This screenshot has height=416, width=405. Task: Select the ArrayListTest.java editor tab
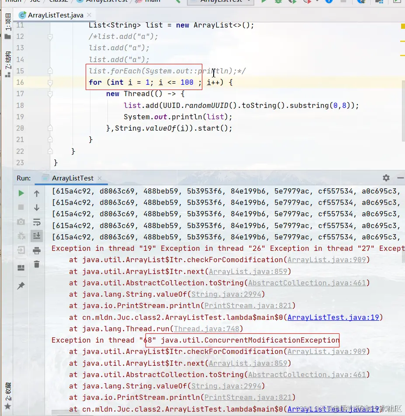(x=55, y=15)
